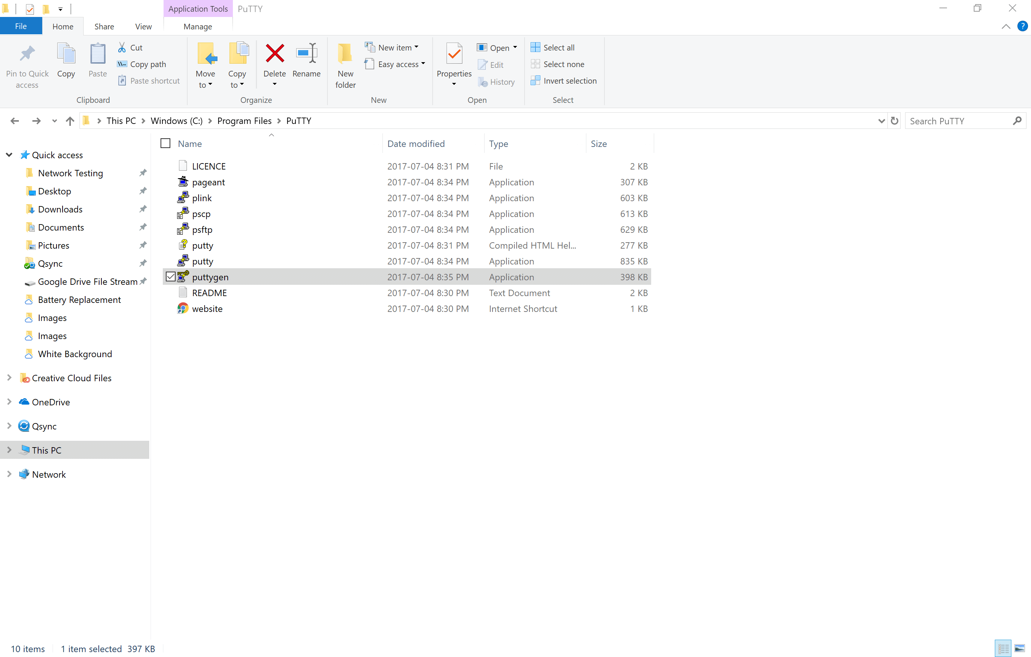Create a New folder
The image size is (1031, 657).
[x=345, y=66]
